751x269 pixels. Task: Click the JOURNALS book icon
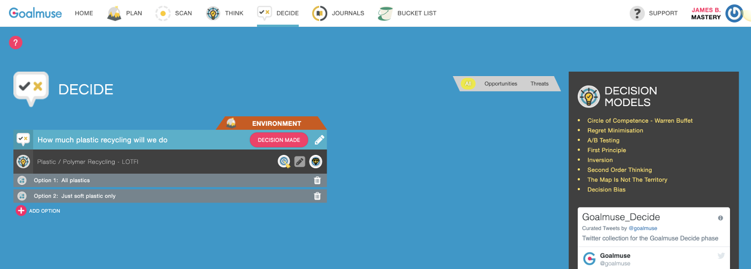[x=320, y=13]
